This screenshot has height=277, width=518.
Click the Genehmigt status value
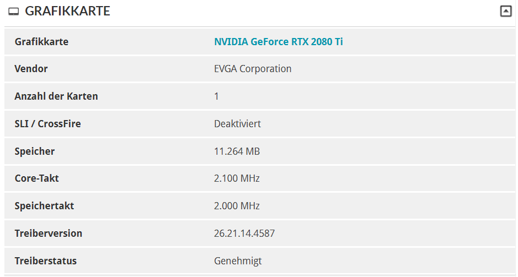coord(238,261)
